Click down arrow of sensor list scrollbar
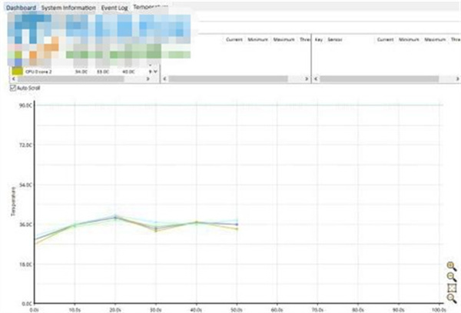This screenshot has width=461, height=313. tap(155, 72)
